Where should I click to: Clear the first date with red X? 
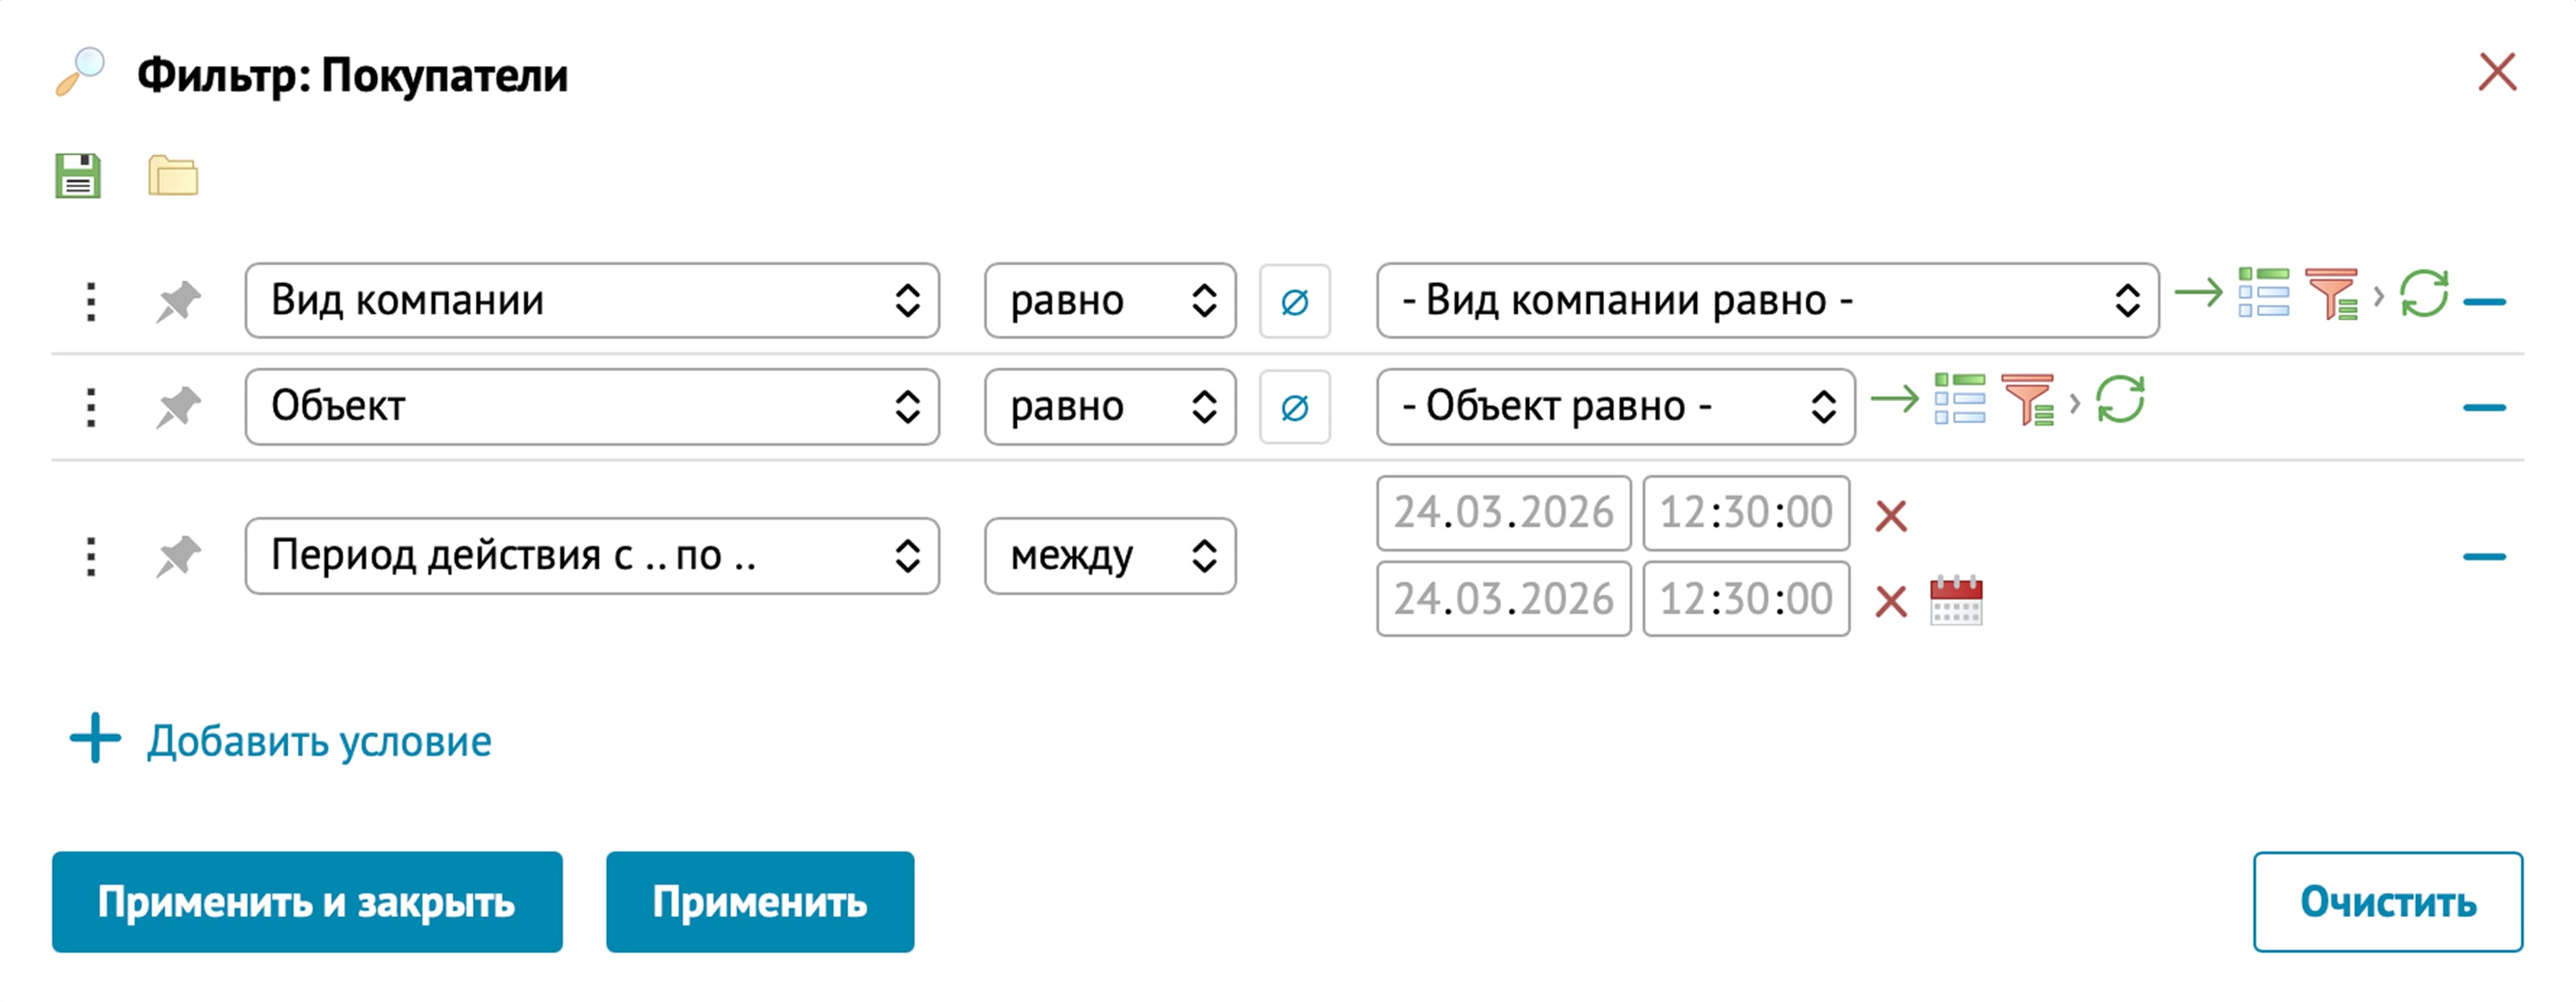pos(1891,516)
